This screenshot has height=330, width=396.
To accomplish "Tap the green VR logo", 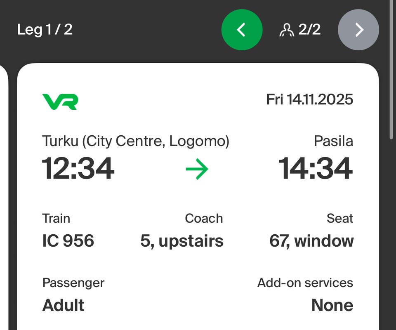I will (x=60, y=101).
